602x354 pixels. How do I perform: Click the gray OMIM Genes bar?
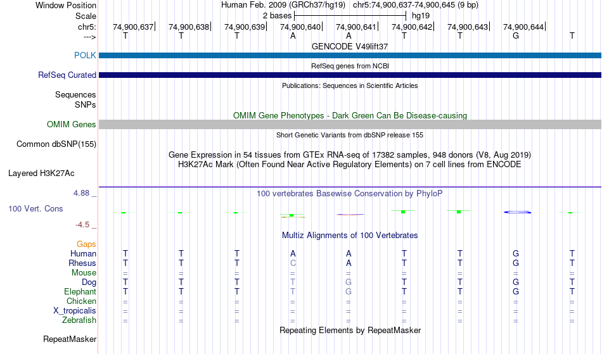click(x=350, y=124)
